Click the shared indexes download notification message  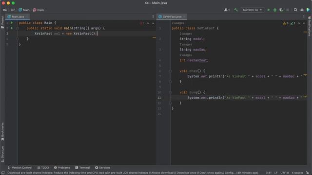[x=133, y=173]
